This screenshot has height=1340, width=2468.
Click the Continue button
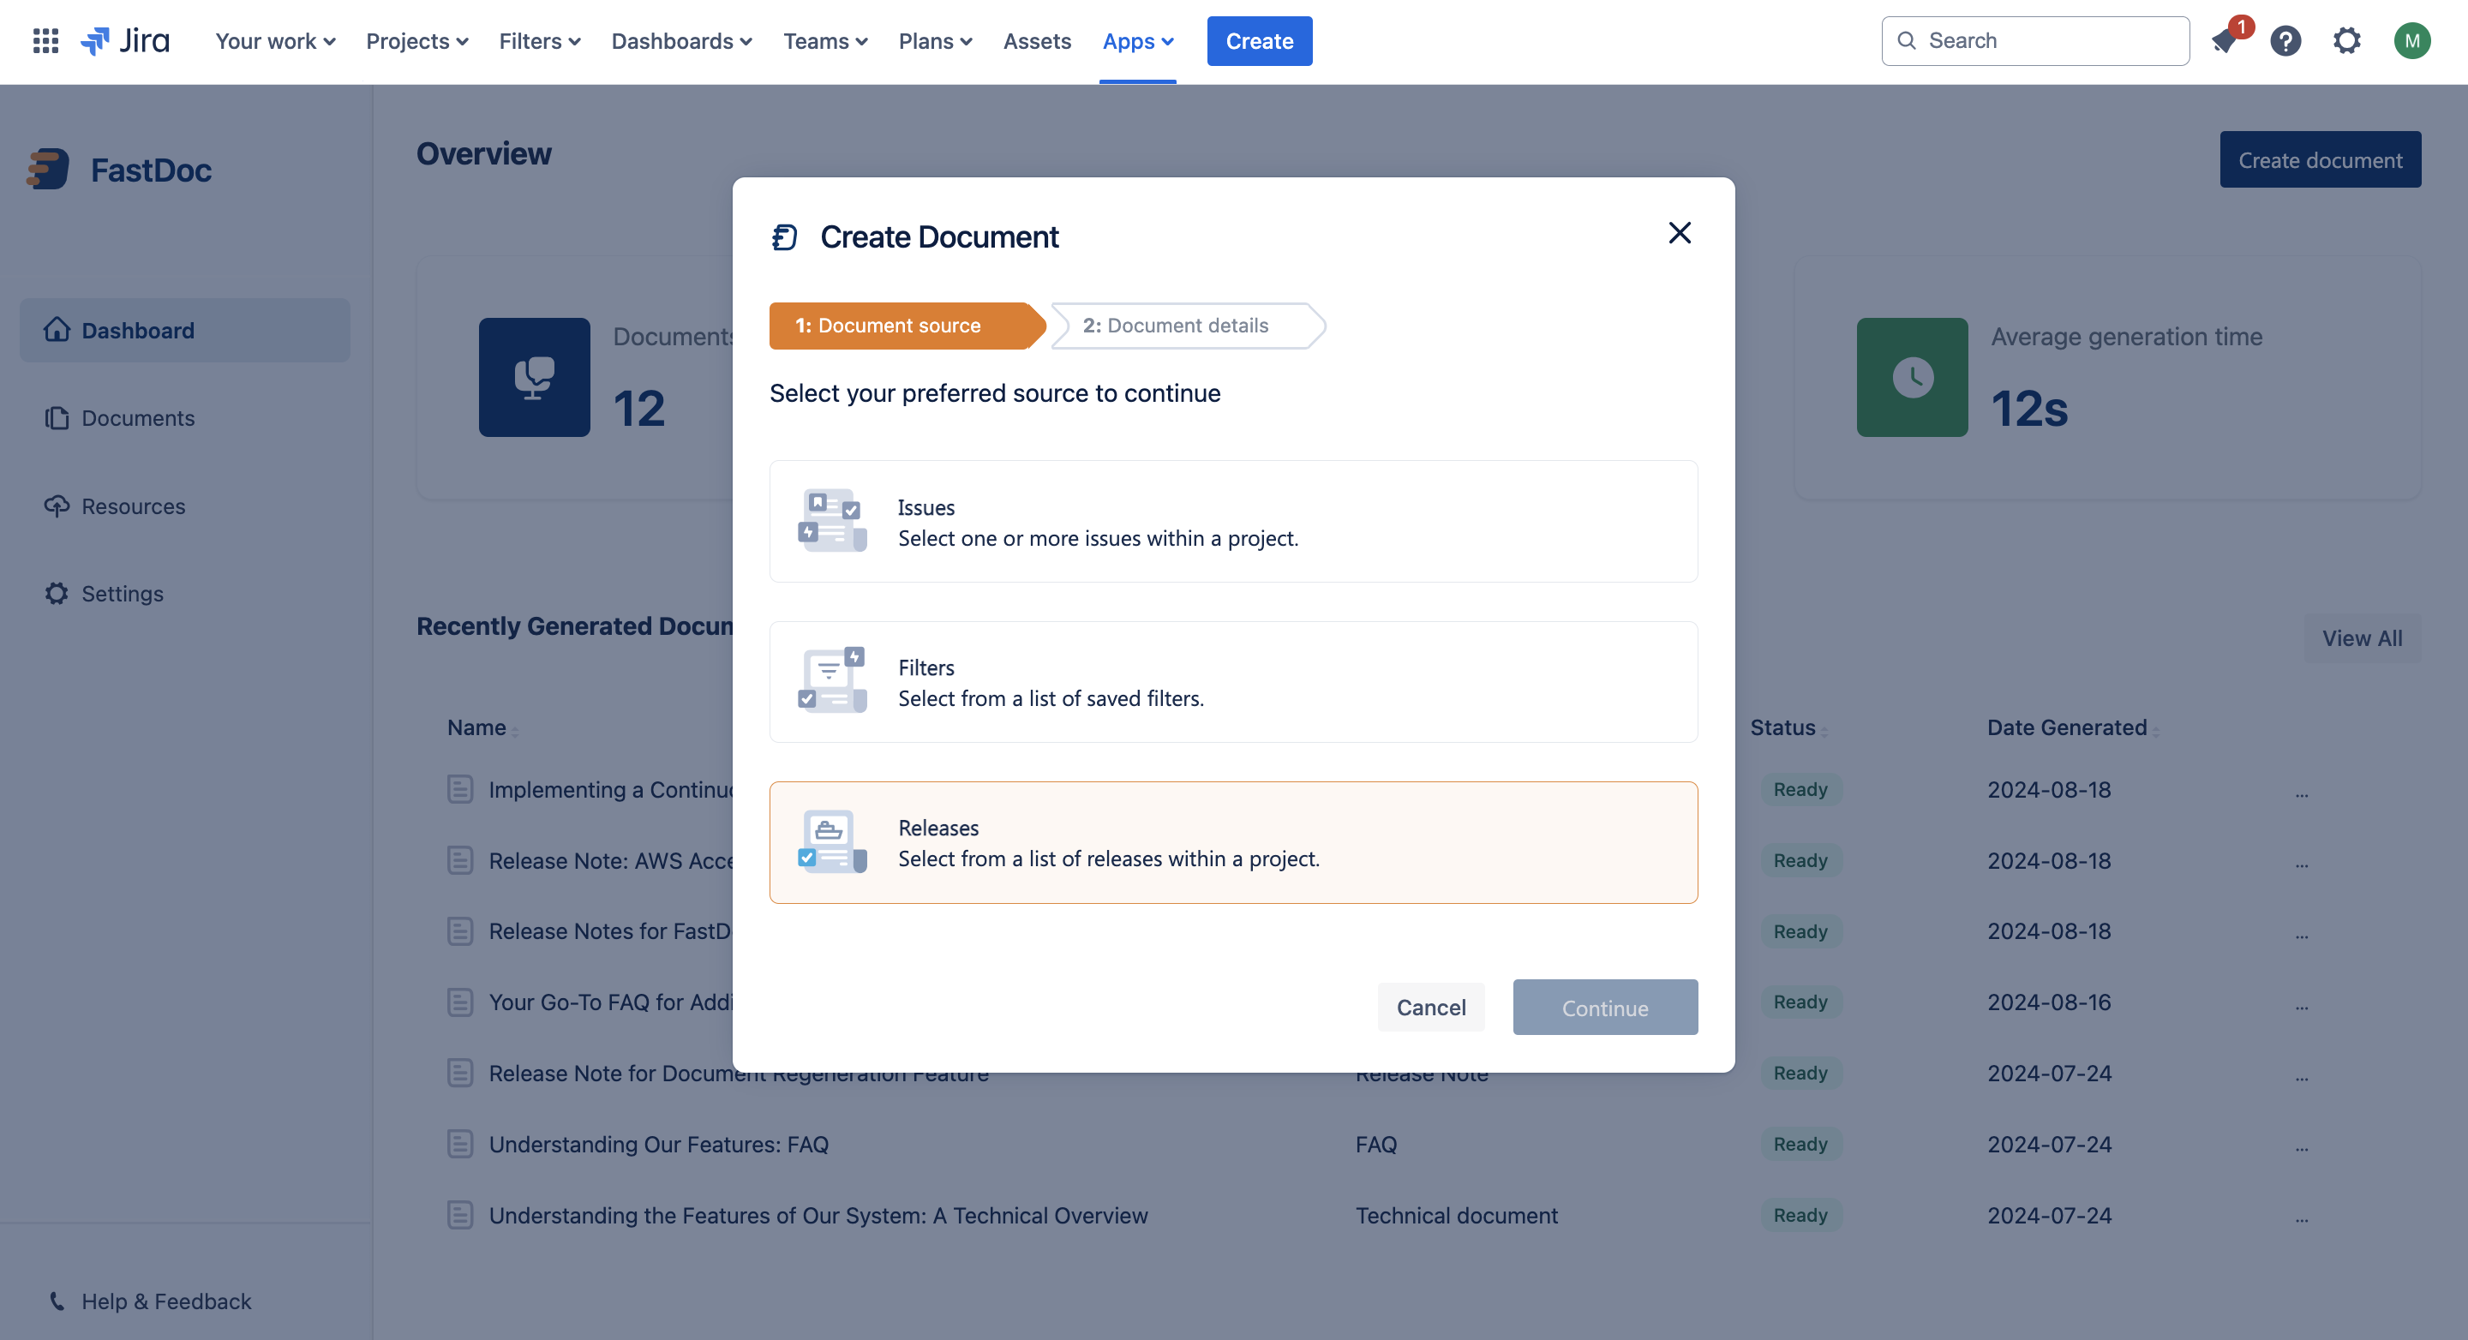coord(1605,1007)
